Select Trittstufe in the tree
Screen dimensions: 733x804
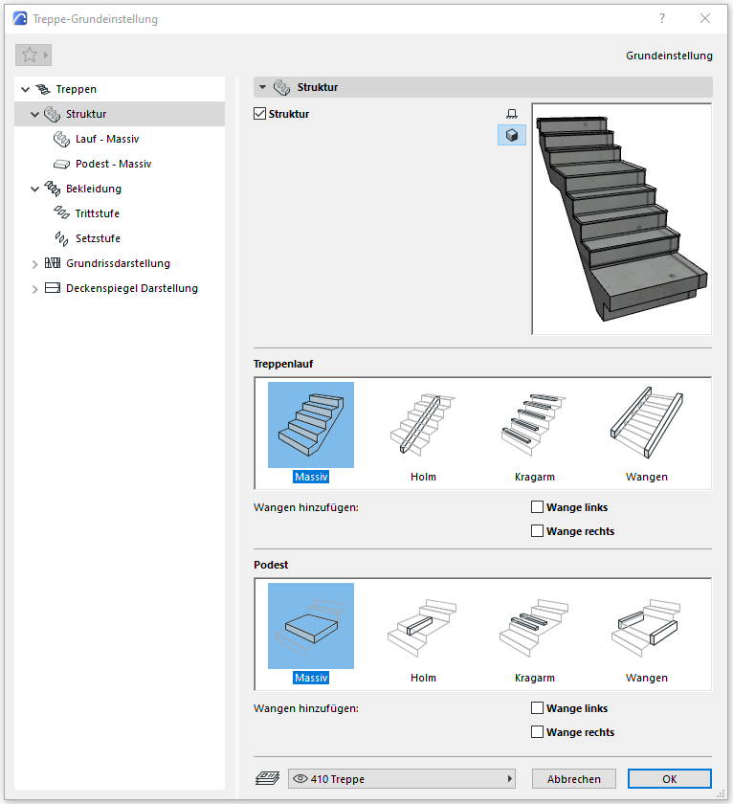tap(97, 213)
